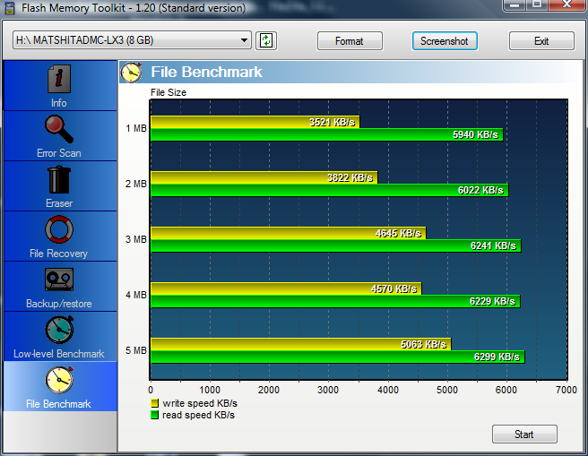588x456 pixels.
Task: Click the refresh drive list icon
Action: click(x=266, y=40)
